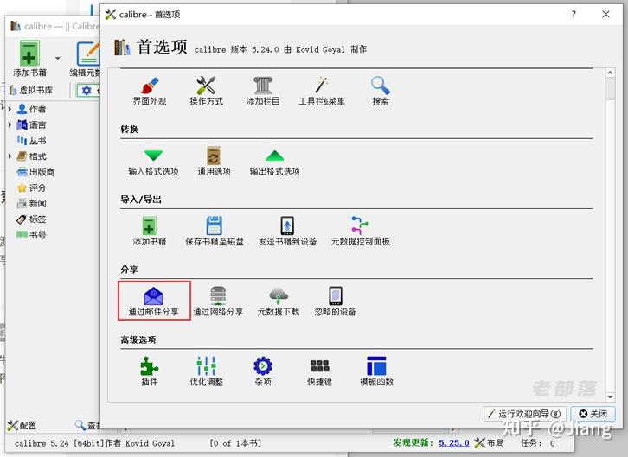Click the 运行欢迎向导 button
Image resolution: width=628 pixels, height=457 pixels.
pos(525,414)
